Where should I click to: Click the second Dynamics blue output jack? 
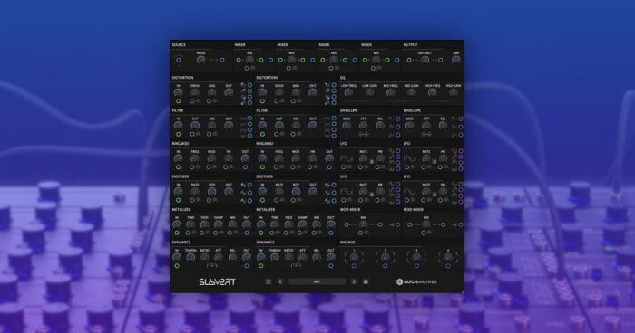(331, 266)
